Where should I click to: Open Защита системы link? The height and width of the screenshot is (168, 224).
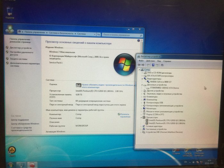click(x=19, y=59)
